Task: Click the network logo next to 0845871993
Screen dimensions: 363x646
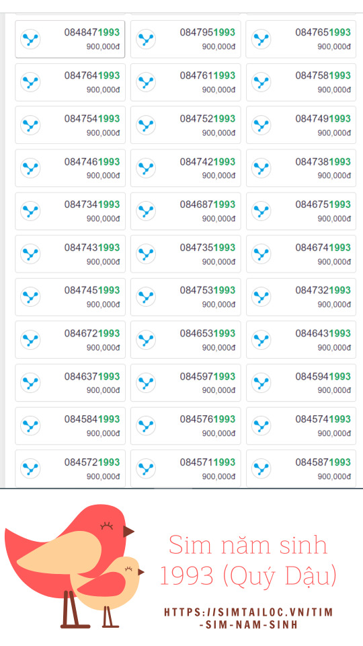Action: [x=261, y=469]
